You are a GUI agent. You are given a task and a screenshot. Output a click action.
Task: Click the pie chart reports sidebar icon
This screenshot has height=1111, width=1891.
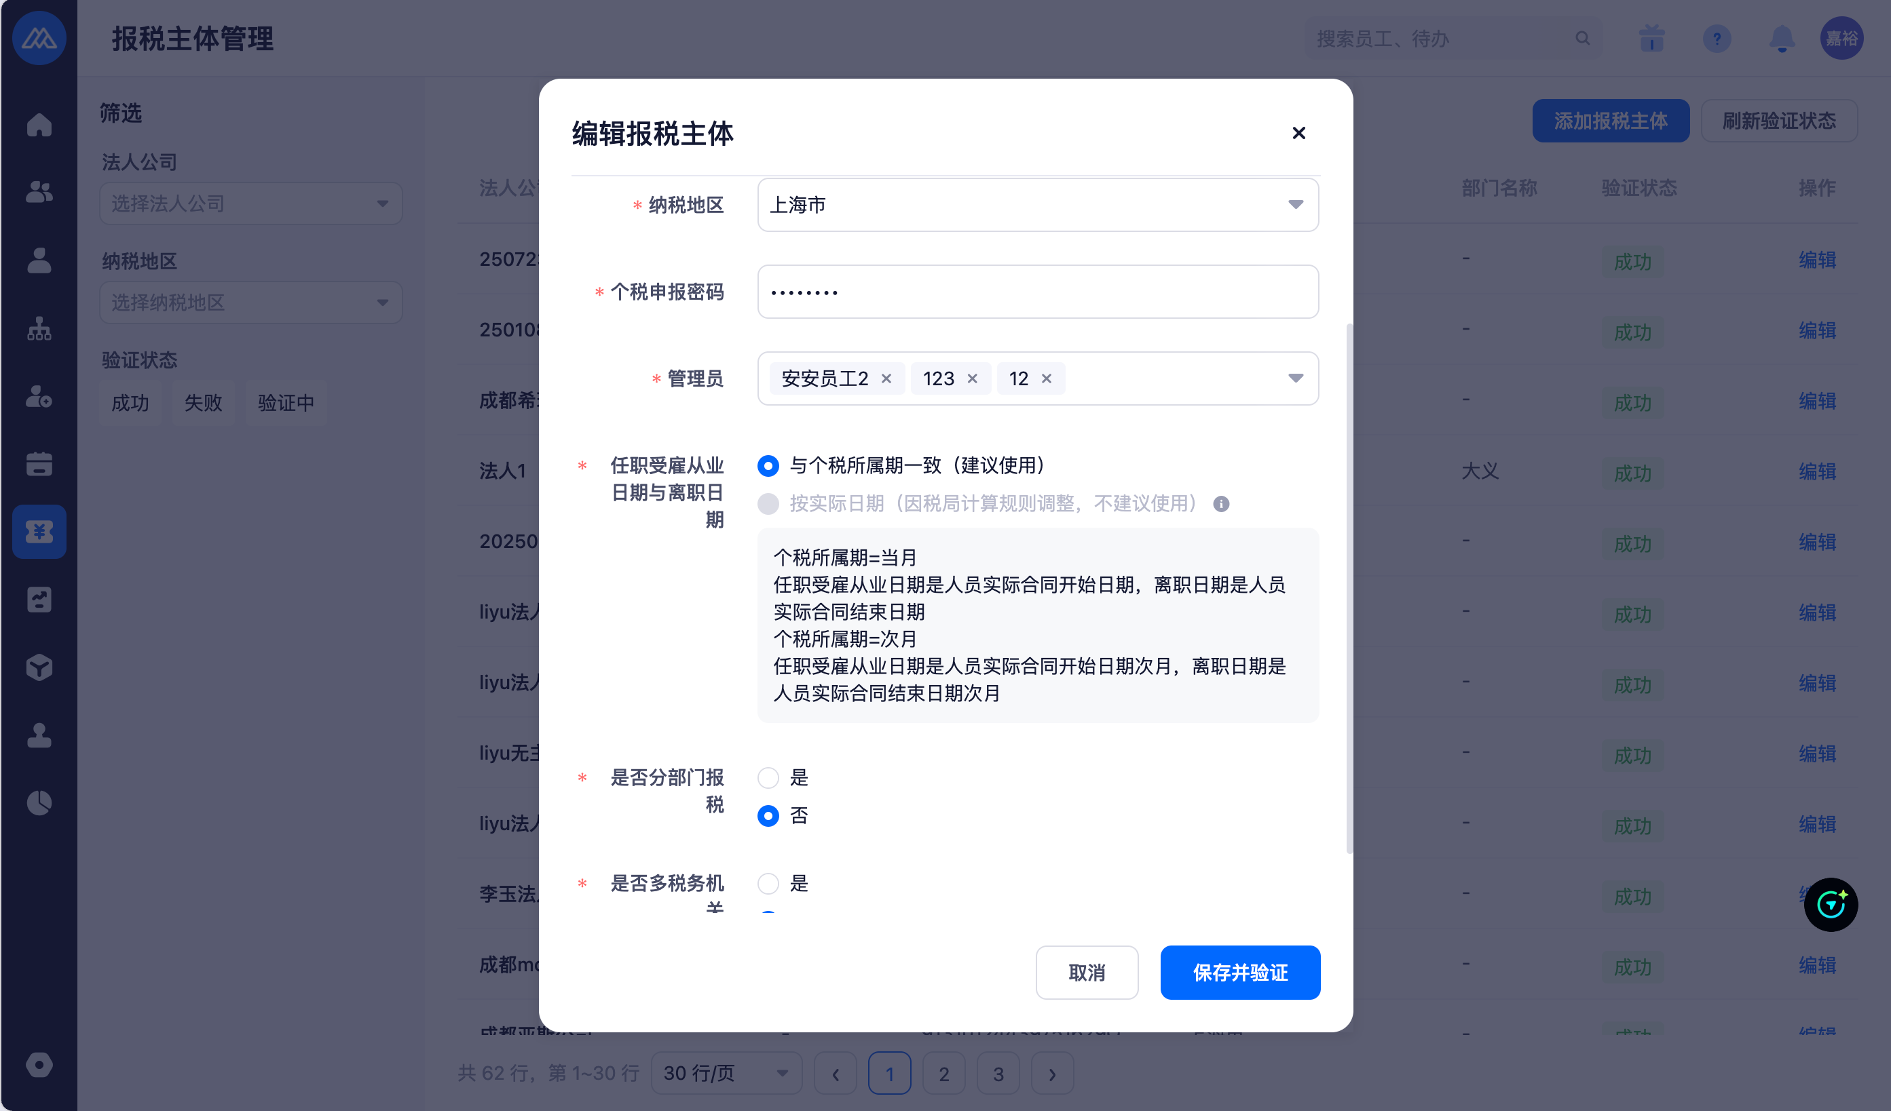point(39,802)
